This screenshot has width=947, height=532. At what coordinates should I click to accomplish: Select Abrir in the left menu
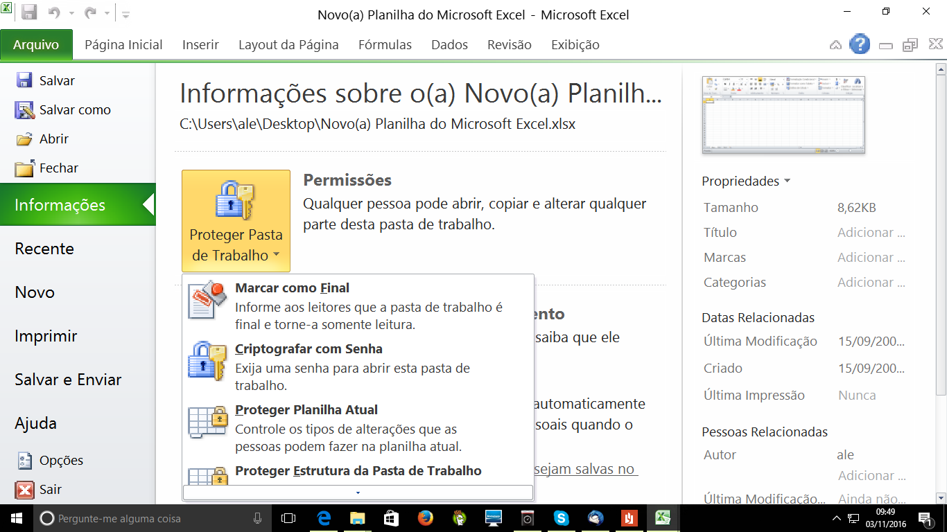(42, 139)
